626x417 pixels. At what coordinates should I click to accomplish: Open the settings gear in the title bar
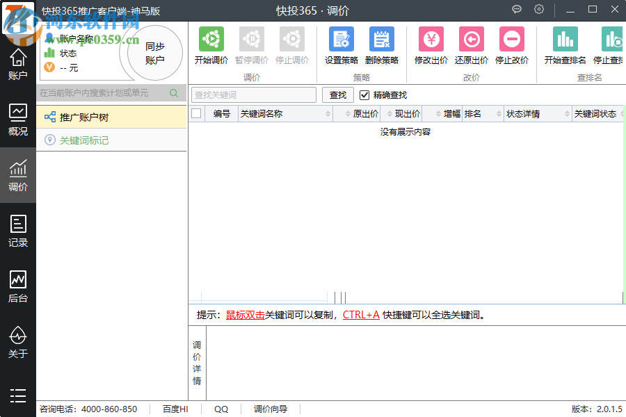pyautogui.click(x=538, y=10)
